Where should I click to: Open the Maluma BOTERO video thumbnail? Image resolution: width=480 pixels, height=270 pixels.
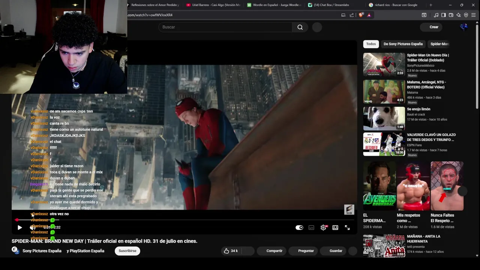point(384,91)
